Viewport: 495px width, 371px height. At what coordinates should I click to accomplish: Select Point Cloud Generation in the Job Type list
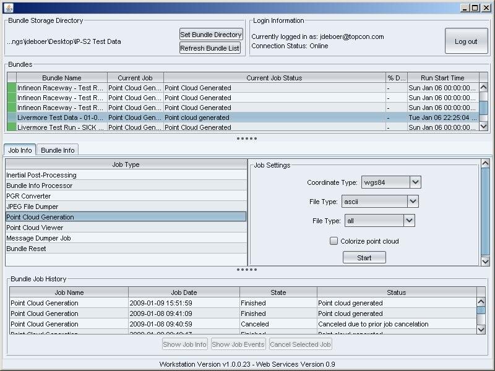[126, 217]
